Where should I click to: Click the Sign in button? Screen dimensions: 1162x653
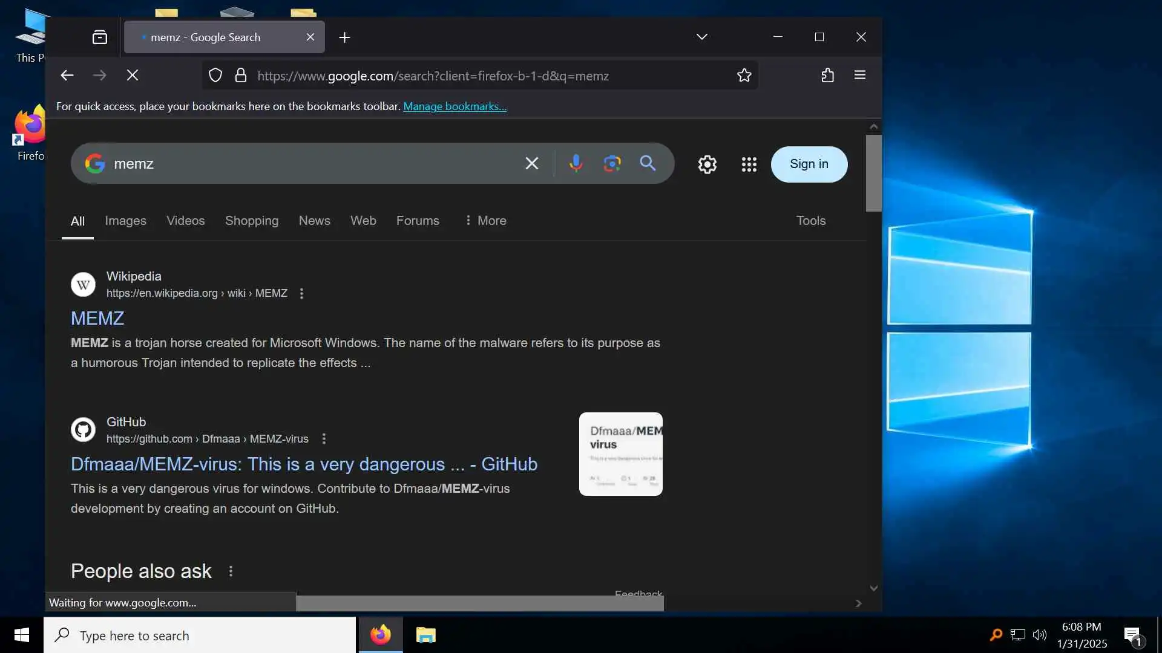[x=809, y=164]
